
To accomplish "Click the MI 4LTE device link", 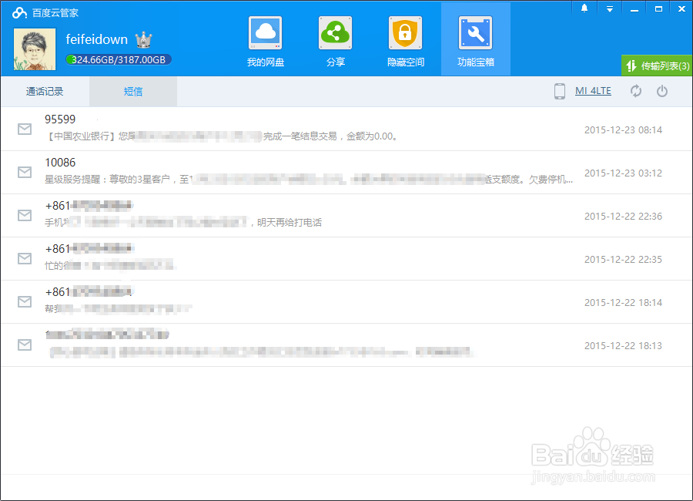I will (593, 91).
